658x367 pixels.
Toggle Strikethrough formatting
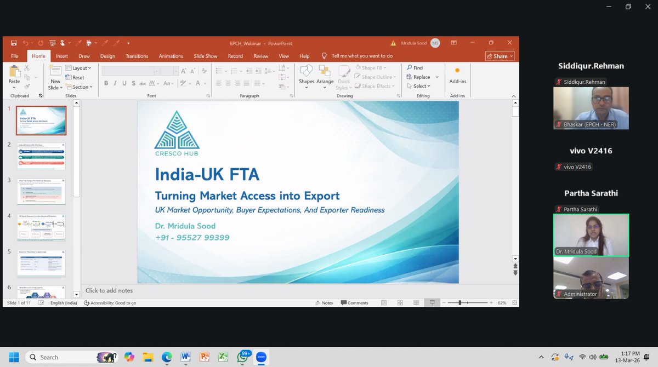pyautogui.click(x=143, y=83)
